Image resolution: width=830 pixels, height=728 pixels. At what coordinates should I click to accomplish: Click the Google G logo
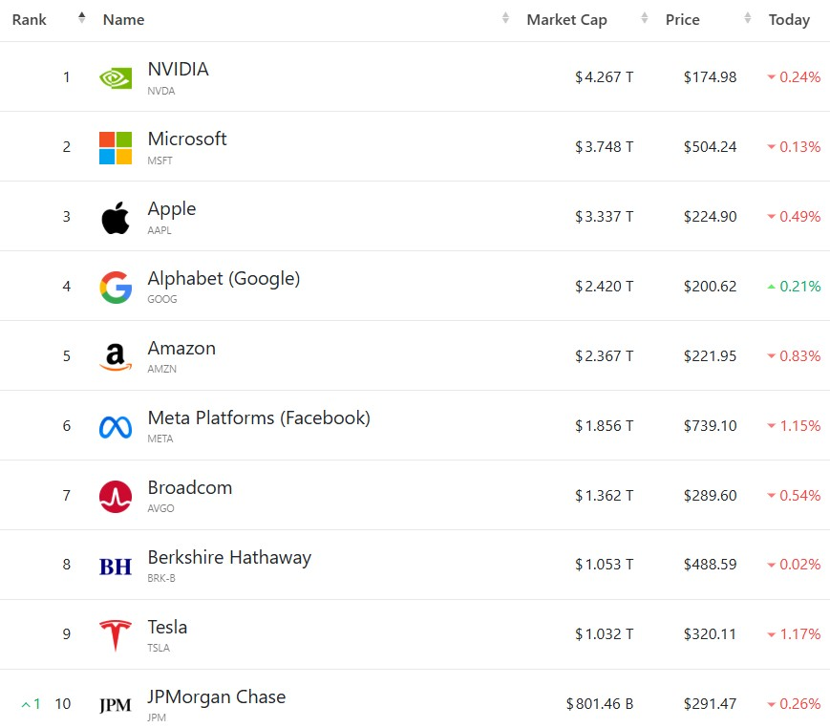[116, 287]
